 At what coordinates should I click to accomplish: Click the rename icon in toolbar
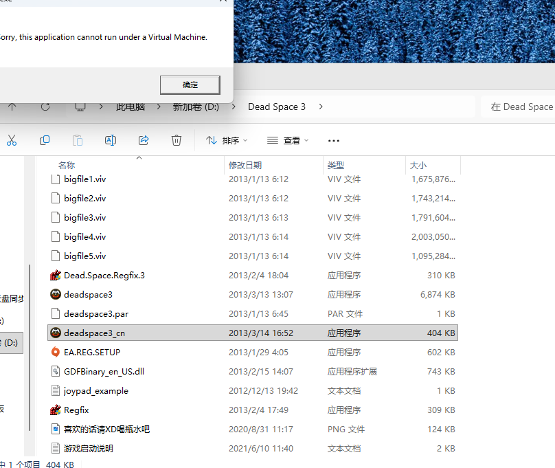[110, 140]
